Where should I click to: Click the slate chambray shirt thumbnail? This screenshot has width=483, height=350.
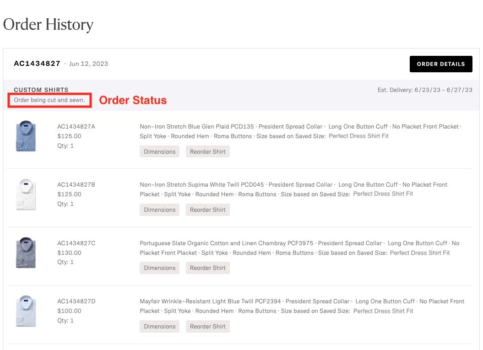(25, 253)
